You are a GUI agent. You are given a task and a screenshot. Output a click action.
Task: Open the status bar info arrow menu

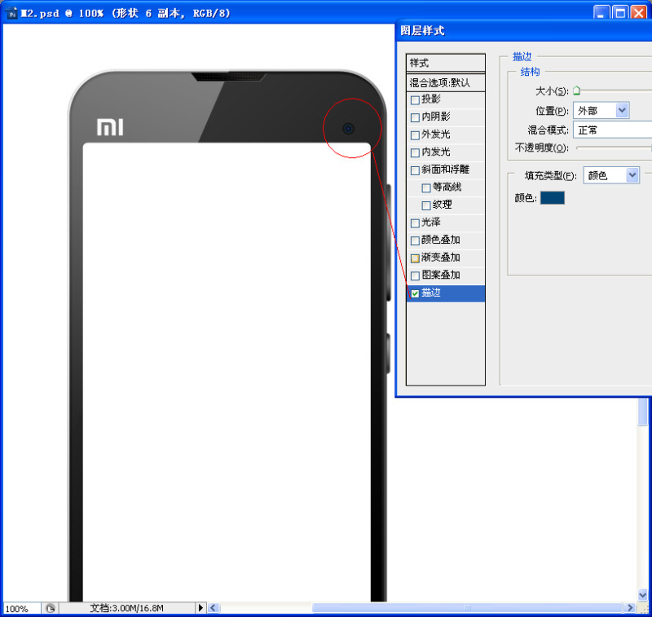click(200, 608)
